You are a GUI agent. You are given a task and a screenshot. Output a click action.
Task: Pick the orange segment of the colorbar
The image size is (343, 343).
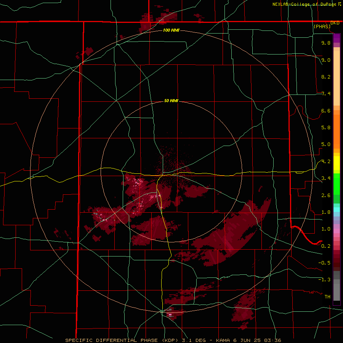[x=337, y=131]
